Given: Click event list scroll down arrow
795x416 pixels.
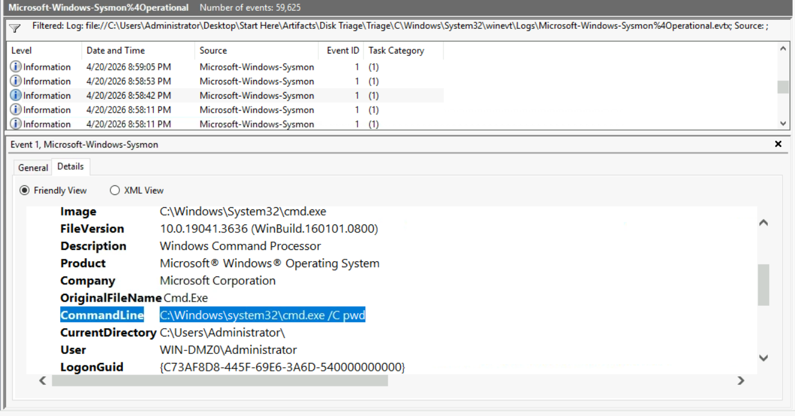Looking at the screenshot, I should [783, 123].
